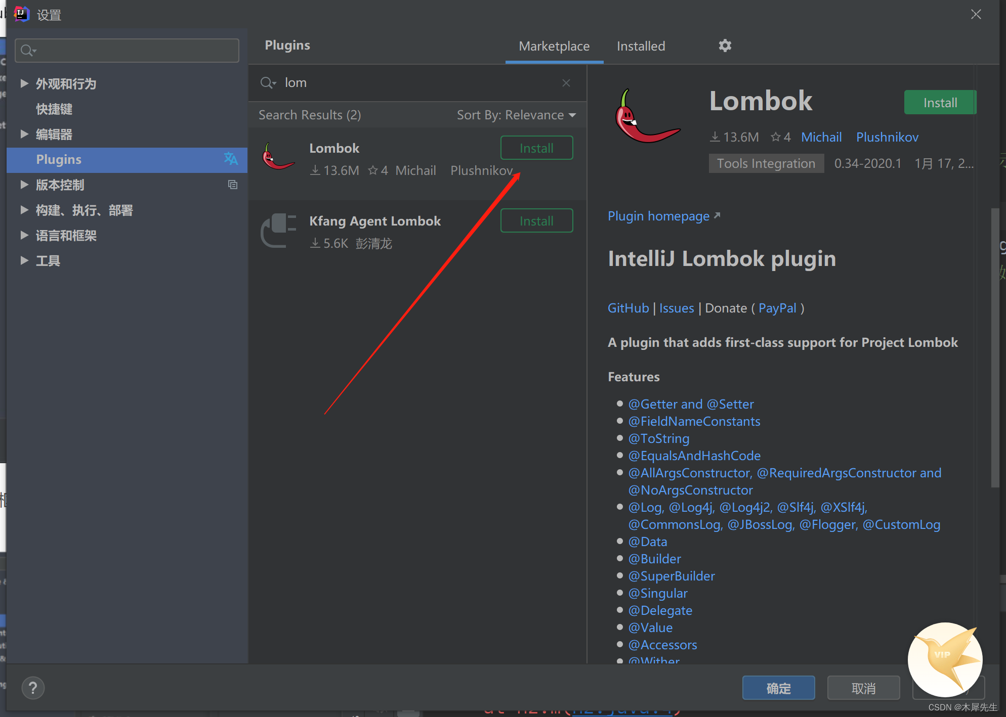Expand the 构建、执行、部署 node

click(x=24, y=210)
